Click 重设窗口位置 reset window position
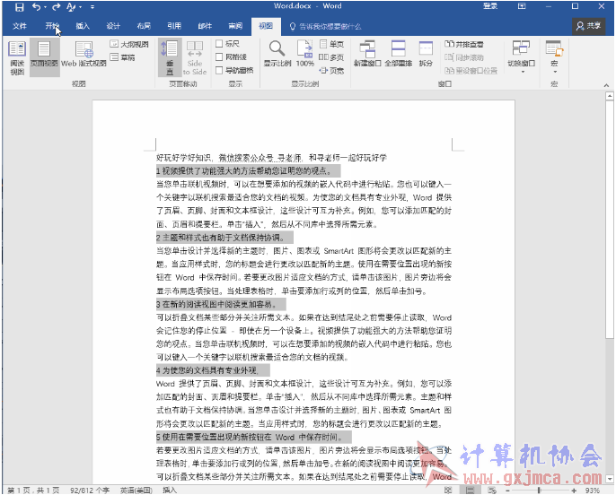The height and width of the screenshot is (495, 616). click(x=471, y=71)
